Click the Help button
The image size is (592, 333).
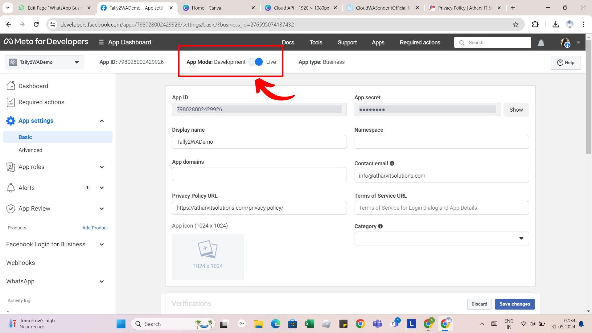(566, 63)
